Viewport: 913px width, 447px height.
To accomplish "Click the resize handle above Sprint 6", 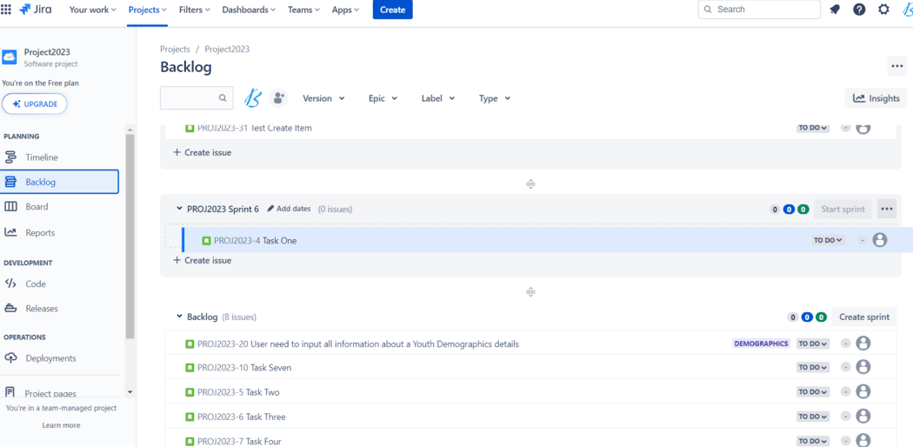I will coord(530,184).
